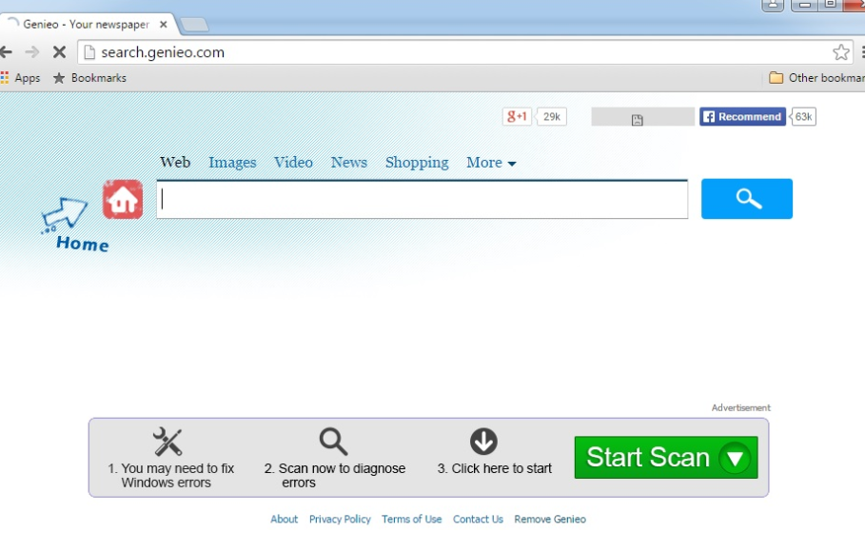Open the Bookmarks star folder
865x533 pixels.
tap(89, 78)
